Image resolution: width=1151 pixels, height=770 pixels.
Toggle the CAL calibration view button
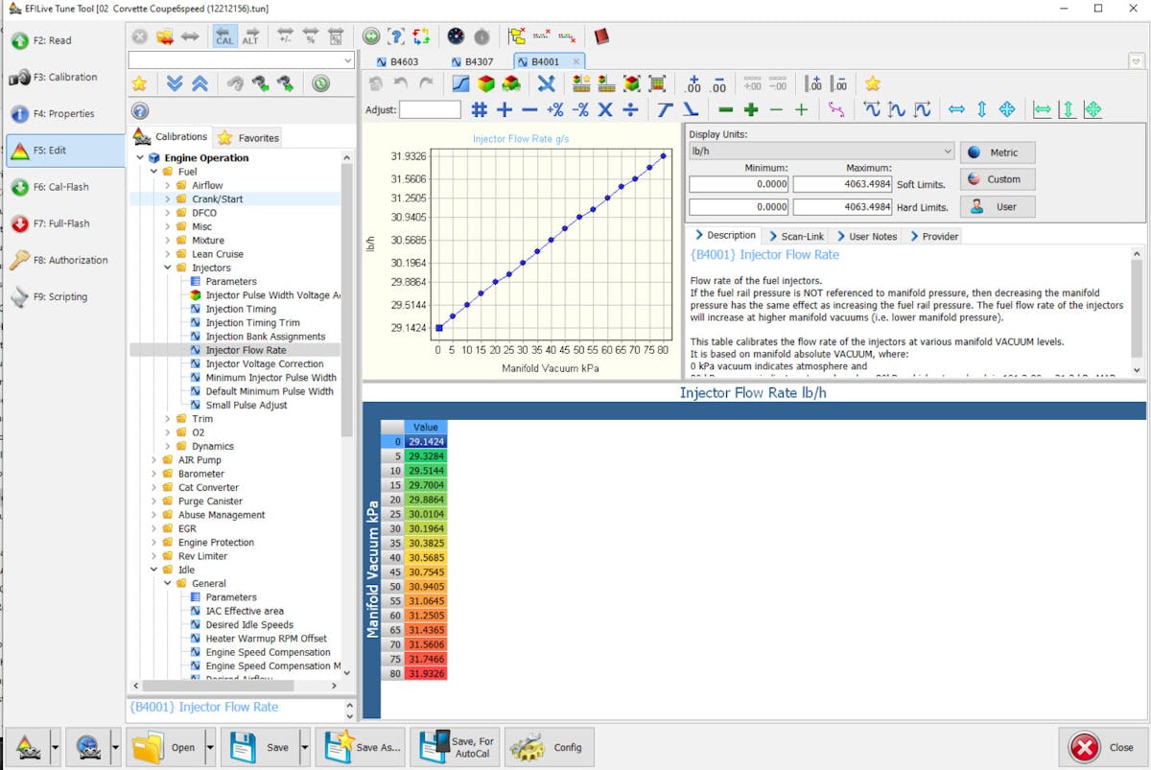pyautogui.click(x=224, y=36)
